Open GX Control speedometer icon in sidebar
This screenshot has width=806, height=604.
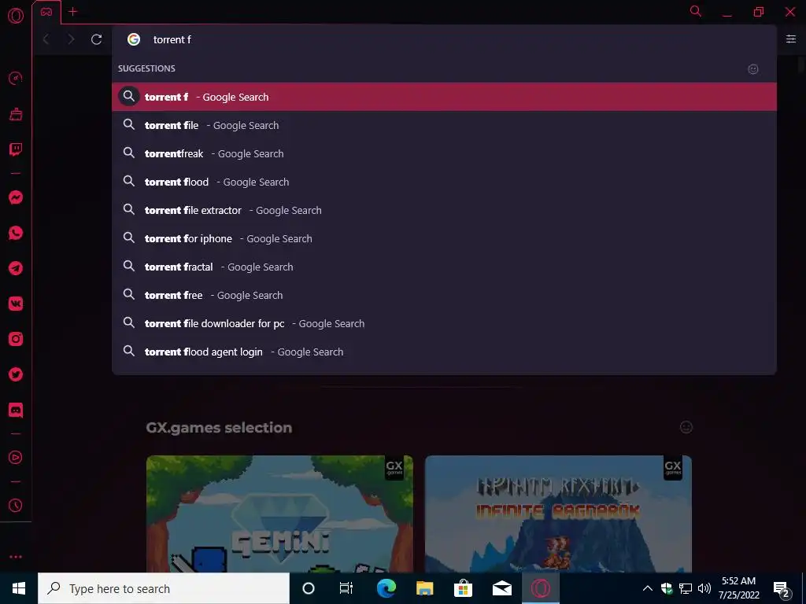click(16, 79)
